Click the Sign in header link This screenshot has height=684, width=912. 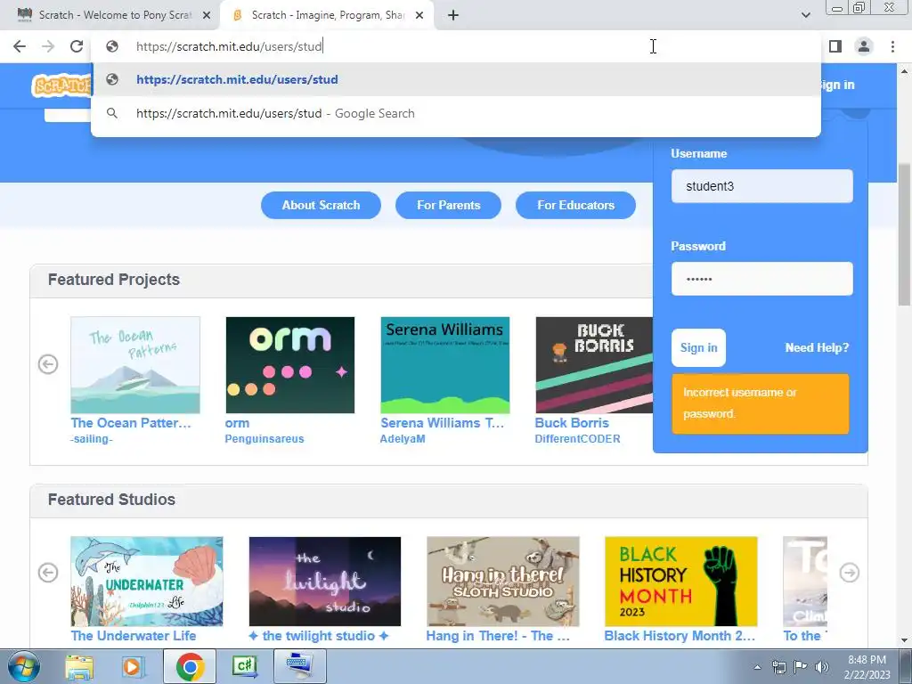click(x=837, y=85)
